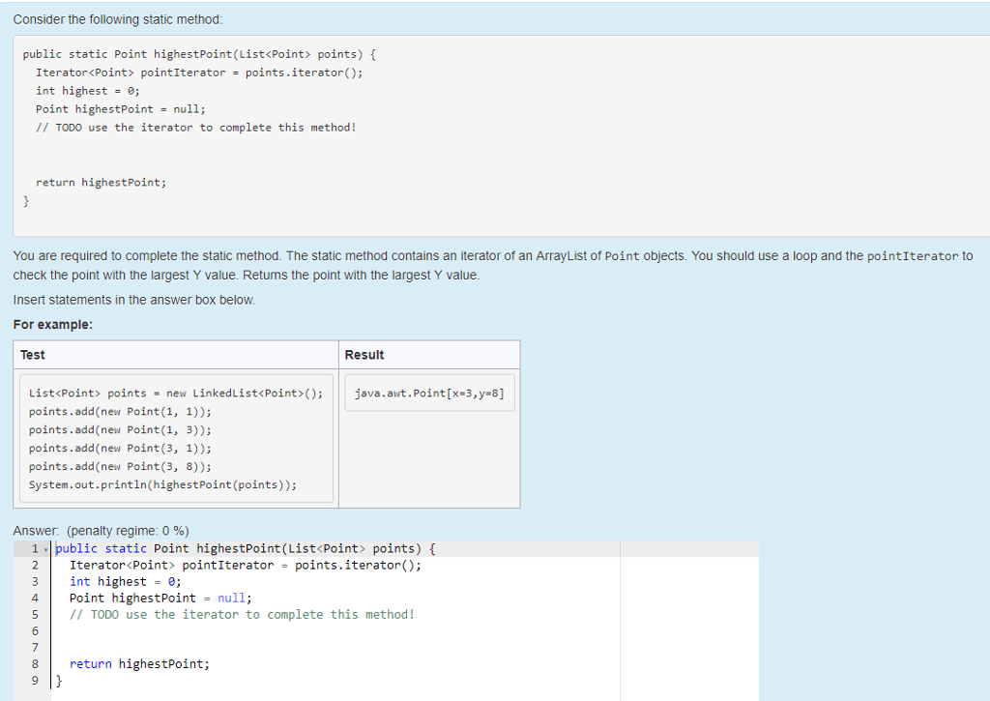Click the System.out.println line in the test cell
990x701 pixels.
pos(162,485)
